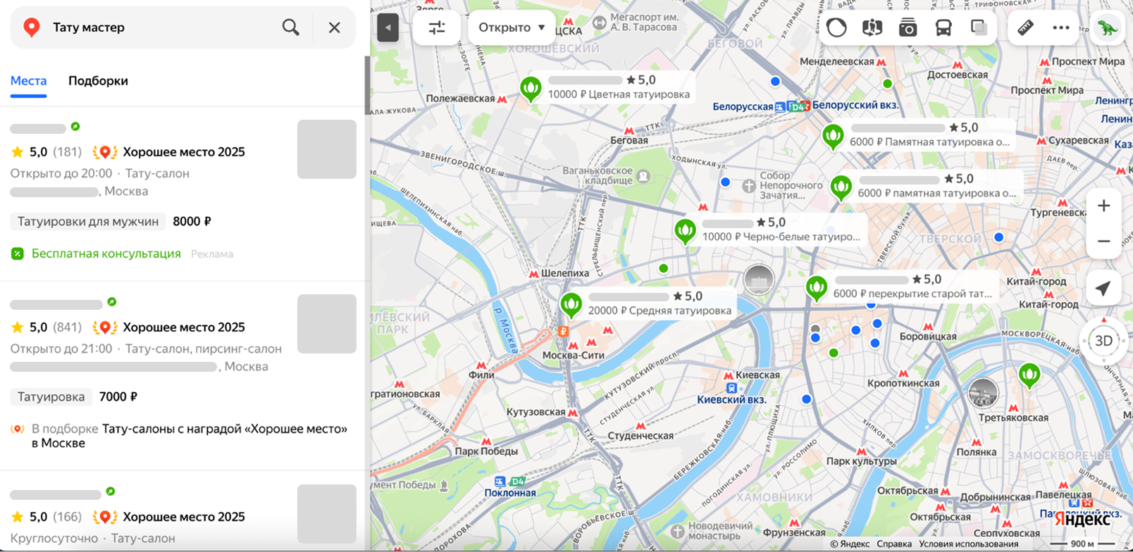Image resolution: width=1133 pixels, height=552 pixels.
Task: Click the side panel vertical scrollbar
Action: tap(367, 85)
